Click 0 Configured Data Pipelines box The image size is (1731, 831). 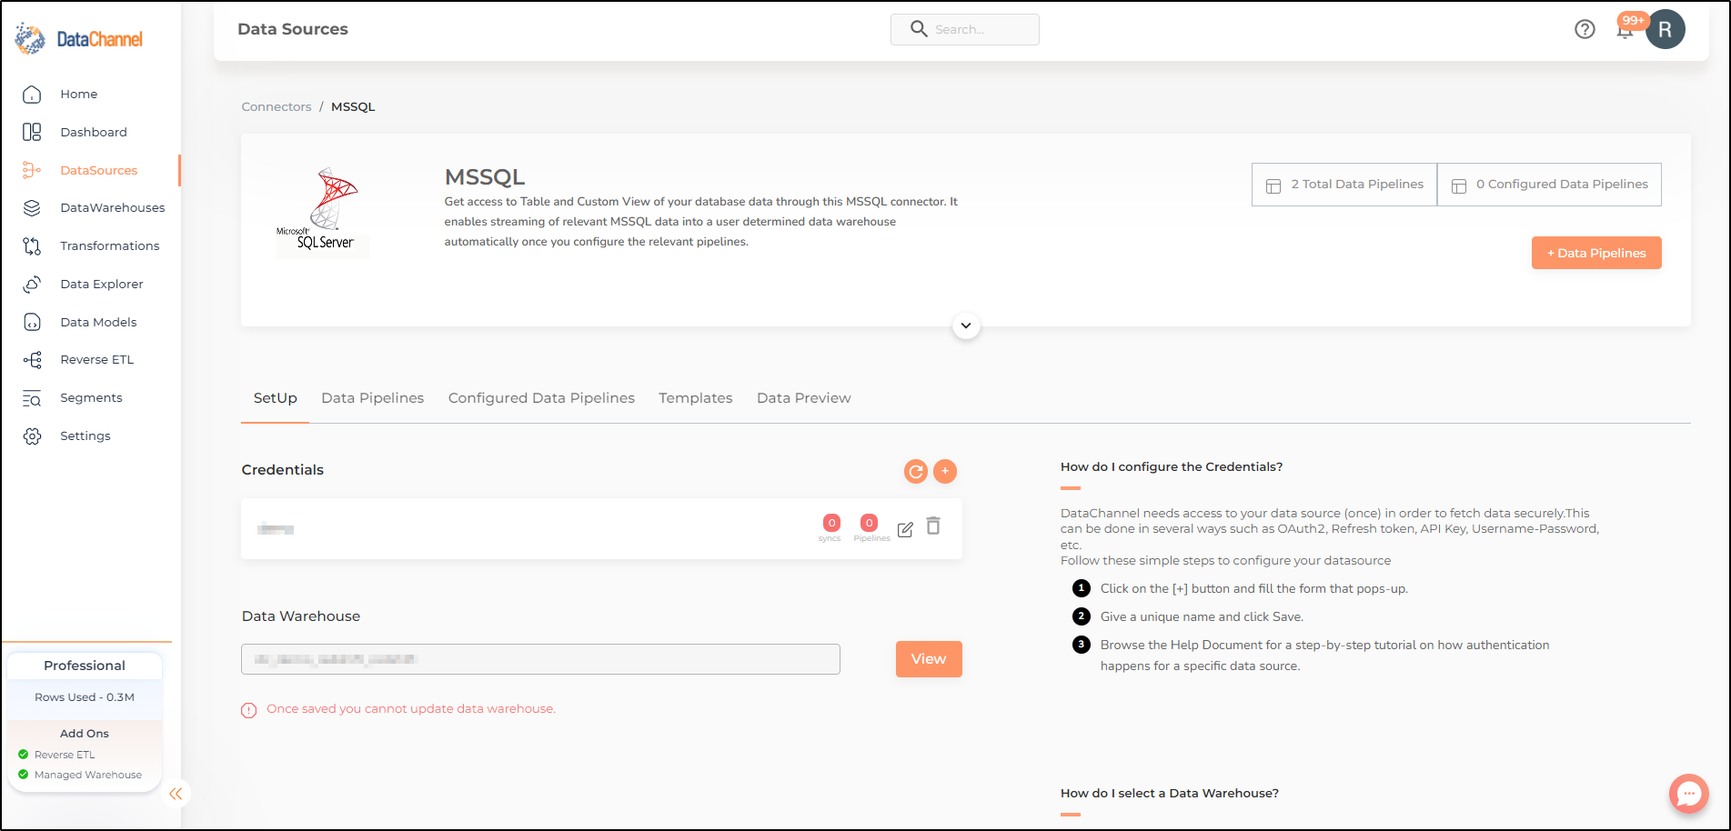pos(1549,185)
